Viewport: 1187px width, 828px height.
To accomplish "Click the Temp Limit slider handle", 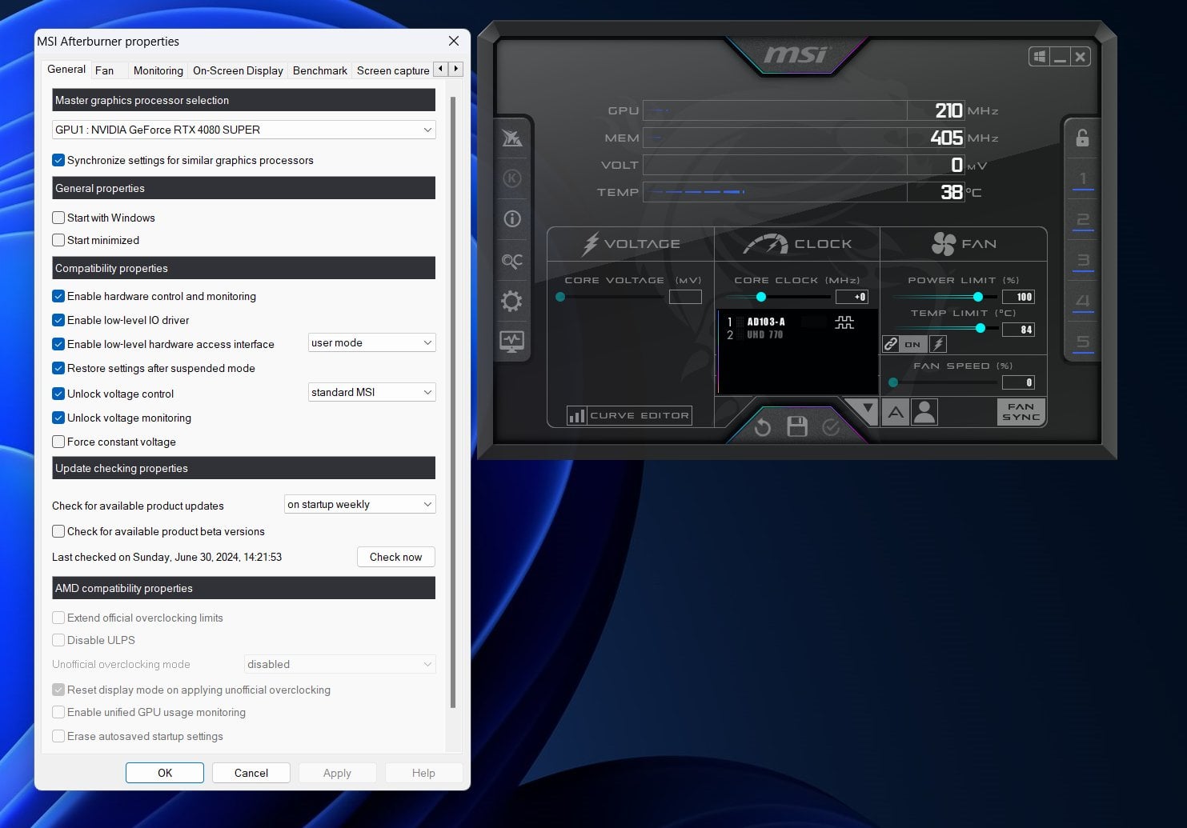I will tap(980, 328).
